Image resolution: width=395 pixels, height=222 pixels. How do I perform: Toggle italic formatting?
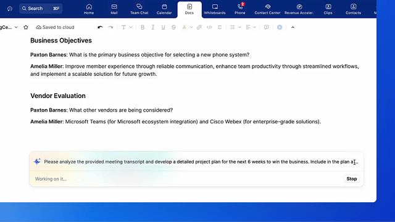coord(153,27)
